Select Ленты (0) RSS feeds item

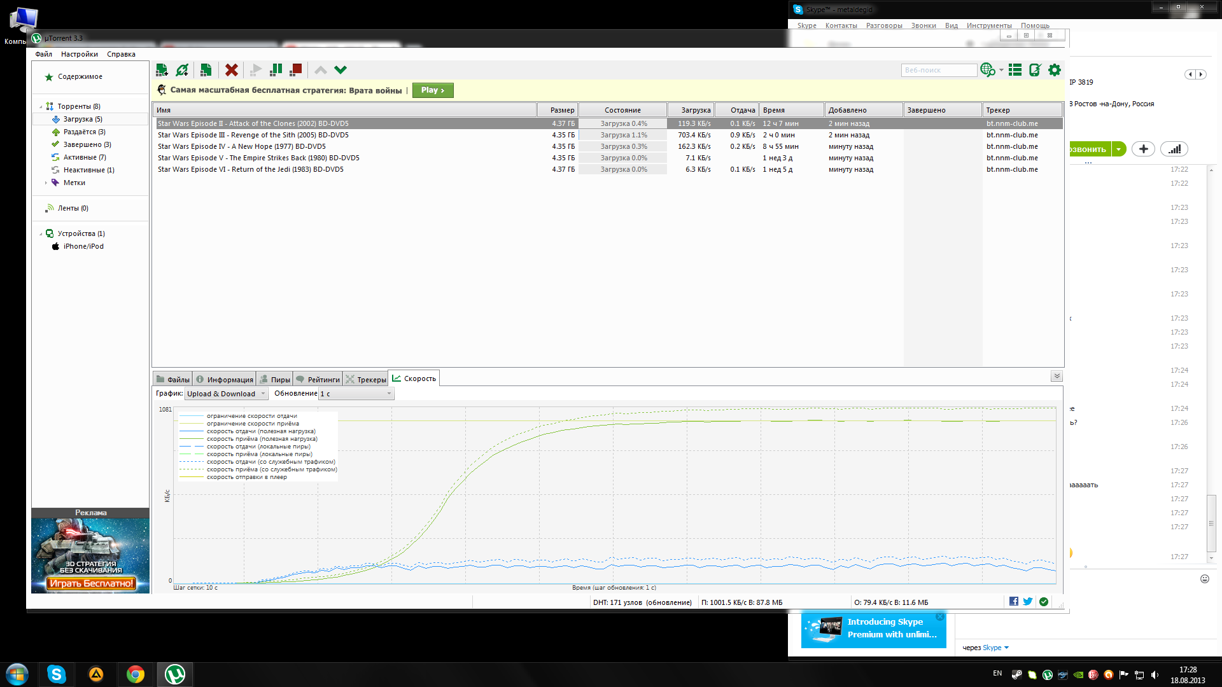73,208
